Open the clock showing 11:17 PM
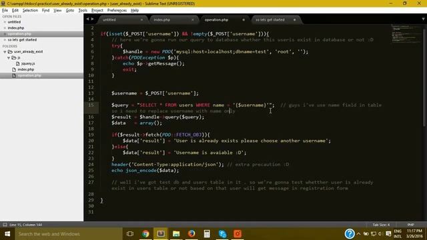 click(414, 234)
